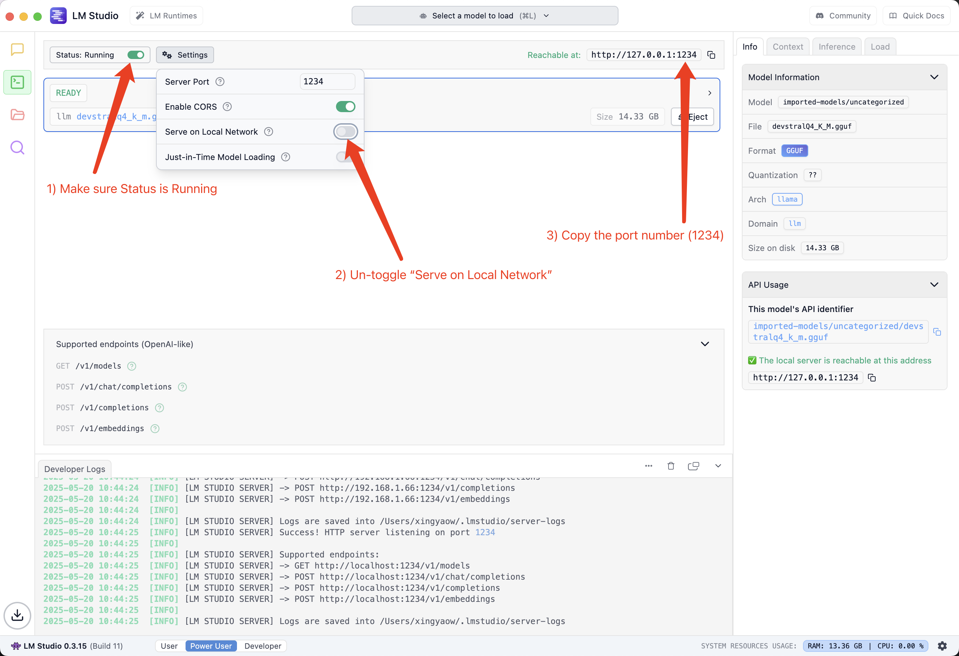
Task: Copy local server address in API Usage
Action: tap(872, 378)
